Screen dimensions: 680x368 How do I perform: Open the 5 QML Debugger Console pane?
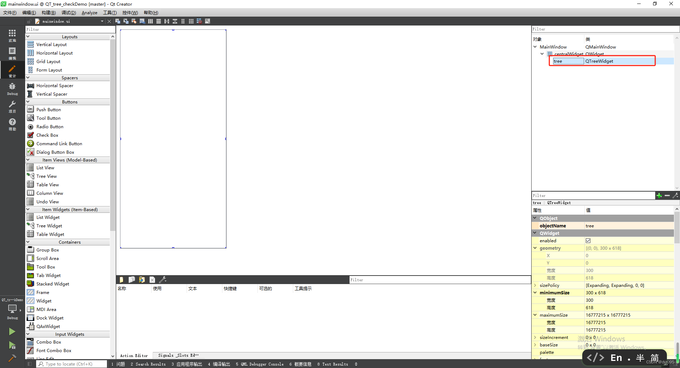[x=260, y=364]
